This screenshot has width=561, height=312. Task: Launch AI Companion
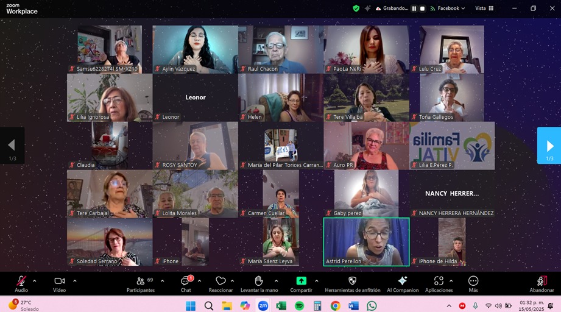403,281
